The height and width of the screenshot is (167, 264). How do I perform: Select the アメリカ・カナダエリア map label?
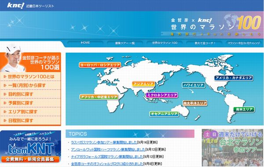(x=234, y=78)
